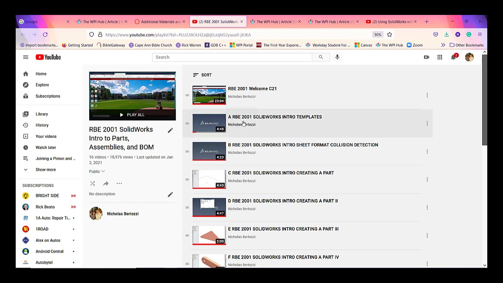The image size is (503, 283).
Task: Open Library in the sidebar
Action: 42,114
